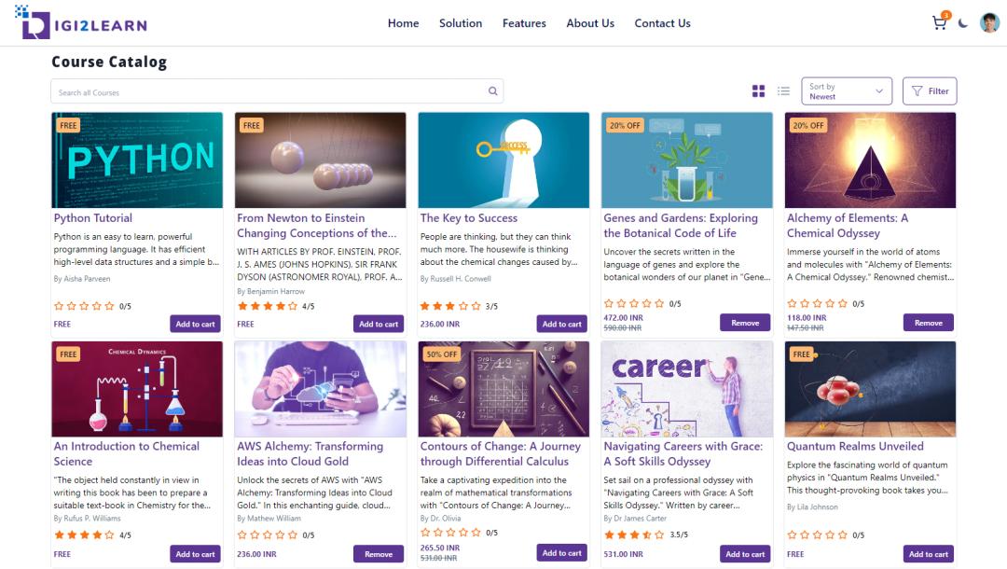Switch to list view icon
Screen dimensions: 1007x569
(784, 90)
